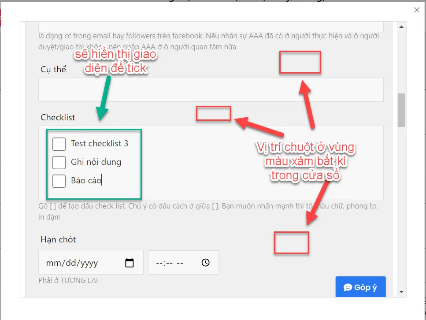This screenshot has width=426, height=320.
Task: Tick the Ghi nội dung checkbox
Action: [x=59, y=162]
